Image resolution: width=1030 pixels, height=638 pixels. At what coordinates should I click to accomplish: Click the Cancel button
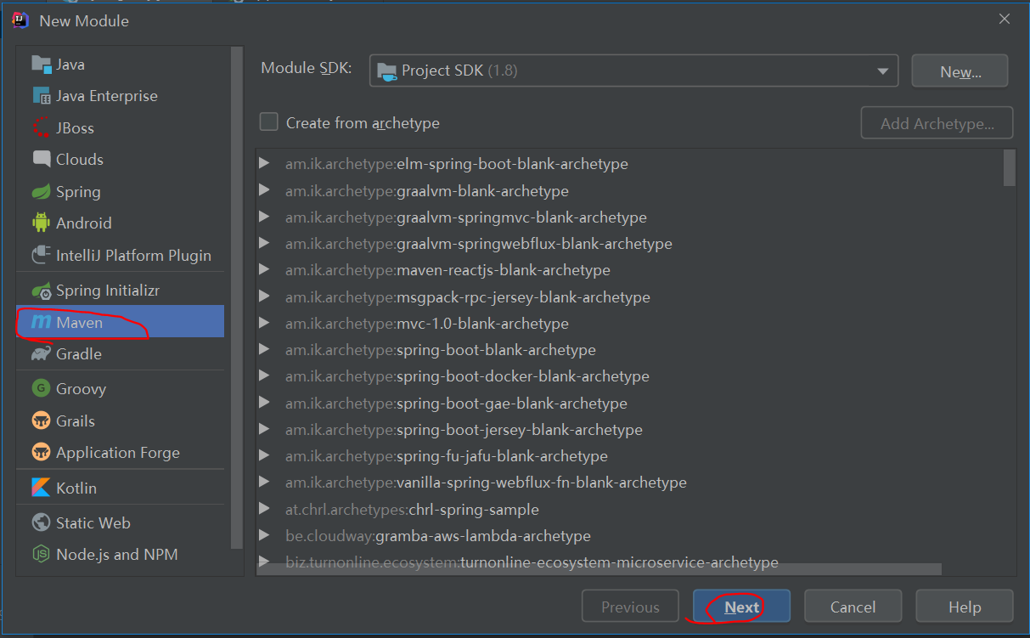(853, 607)
